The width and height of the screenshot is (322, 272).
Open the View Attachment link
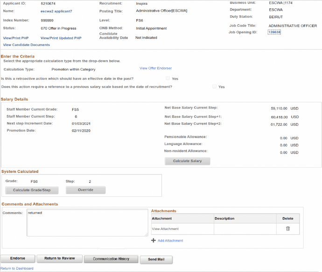click(165, 229)
